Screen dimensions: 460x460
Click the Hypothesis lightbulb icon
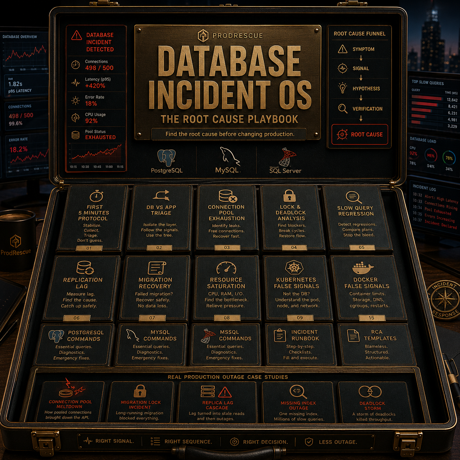[x=343, y=88]
